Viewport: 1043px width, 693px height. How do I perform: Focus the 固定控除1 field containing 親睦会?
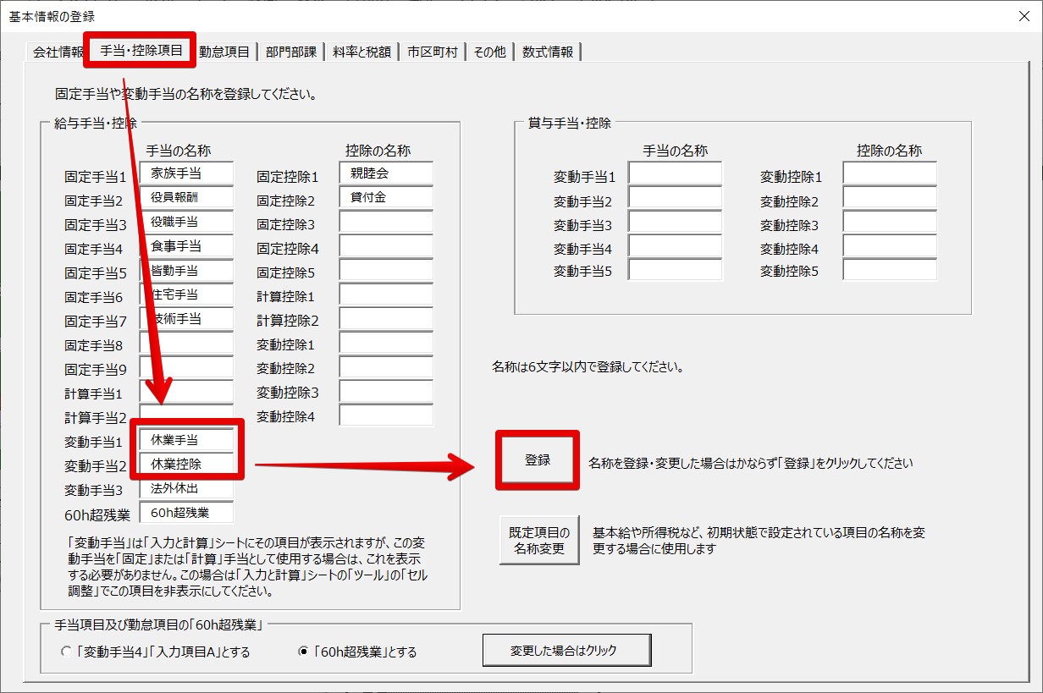tap(386, 173)
